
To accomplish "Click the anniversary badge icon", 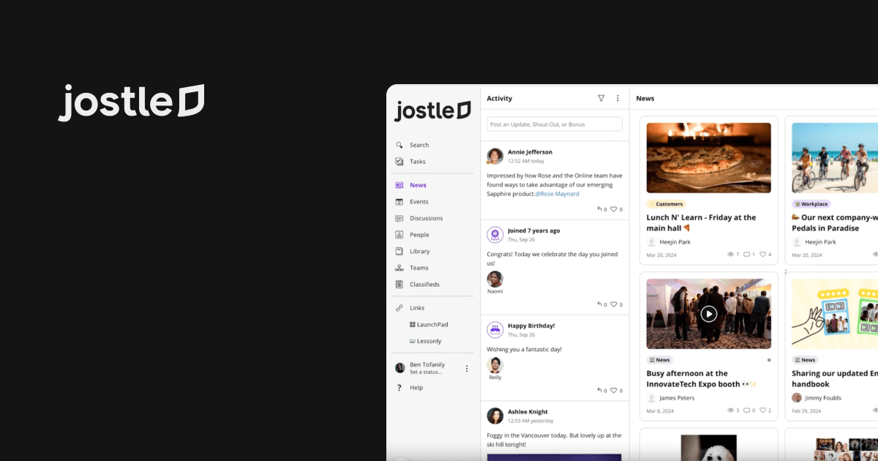I will point(495,234).
